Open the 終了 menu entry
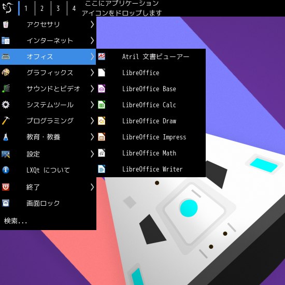The image size is (285, 285). [x=48, y=187]
